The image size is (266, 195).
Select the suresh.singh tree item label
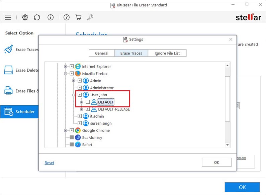pos(101,123)
